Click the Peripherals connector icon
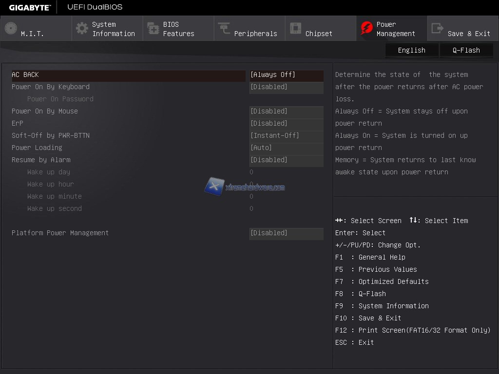 click(224, 29)
